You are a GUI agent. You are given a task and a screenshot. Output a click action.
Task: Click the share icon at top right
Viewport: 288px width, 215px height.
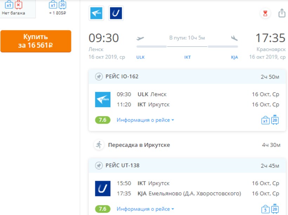point(282,13)
